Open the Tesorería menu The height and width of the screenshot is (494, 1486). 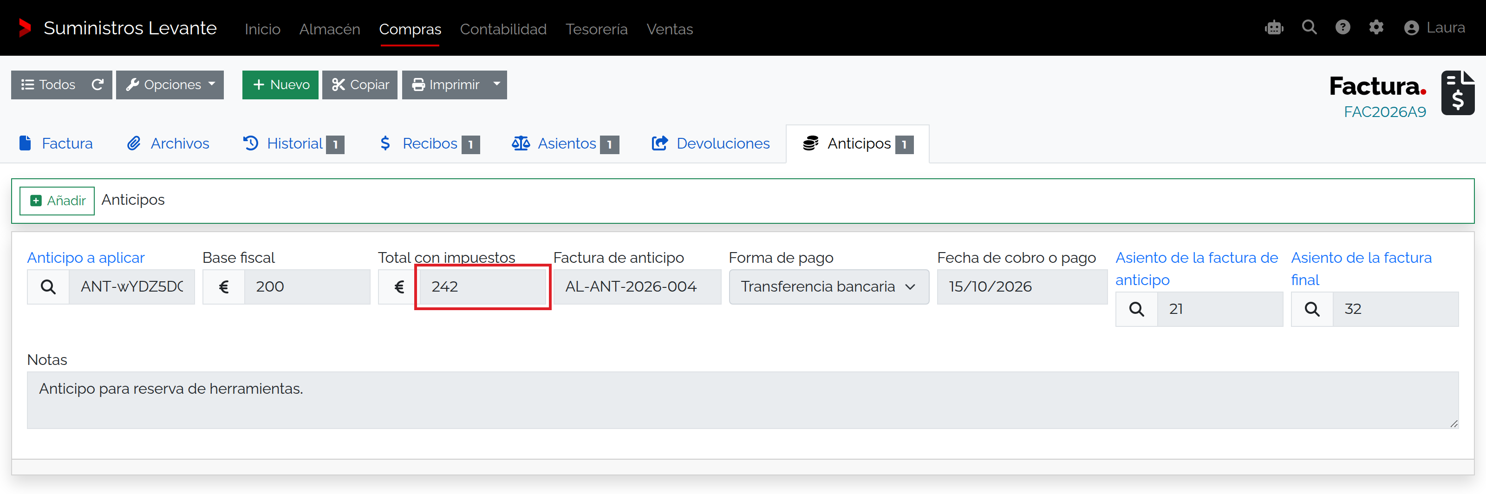[596, 29]
